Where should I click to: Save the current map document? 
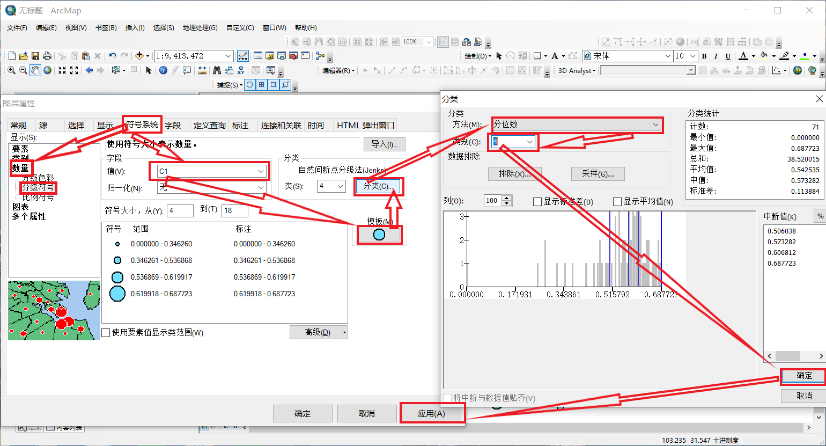coord(35,56)
